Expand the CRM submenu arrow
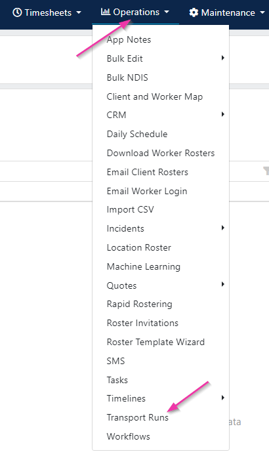The image size is (269, 456). tap(223, 114)
